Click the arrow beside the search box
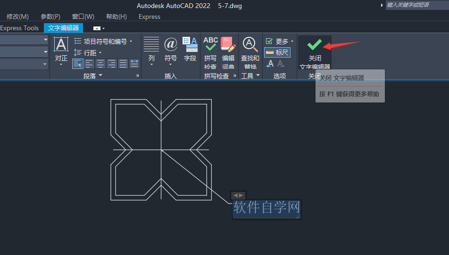 click(382, 5)
